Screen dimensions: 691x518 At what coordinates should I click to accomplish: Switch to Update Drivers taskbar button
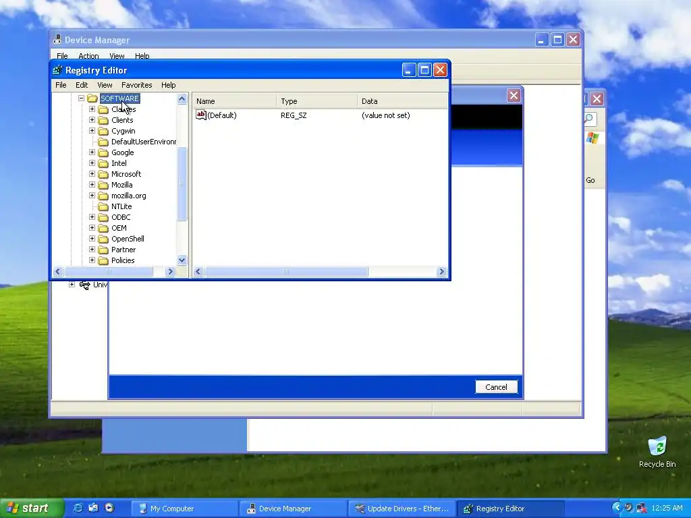tap(402, 509)
